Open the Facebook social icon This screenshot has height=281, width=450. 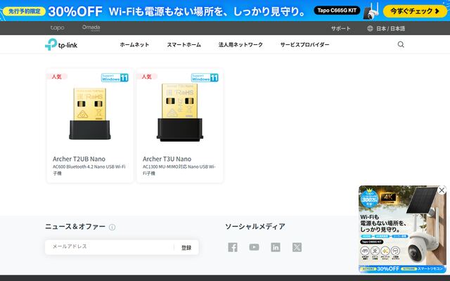[233, 247]
